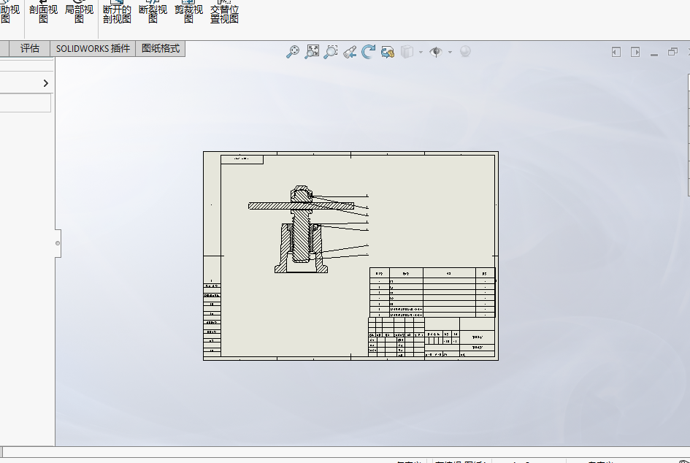Open the 3D Drawing View tool

[x=388, y=52]
